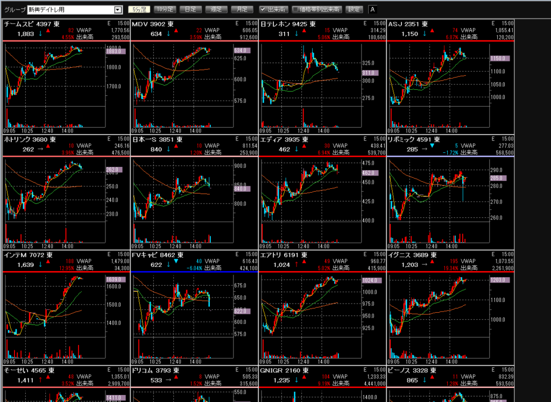
Task: Enable the 価格帯別出来高 checkbox
Action: click(x=295, y=9)
